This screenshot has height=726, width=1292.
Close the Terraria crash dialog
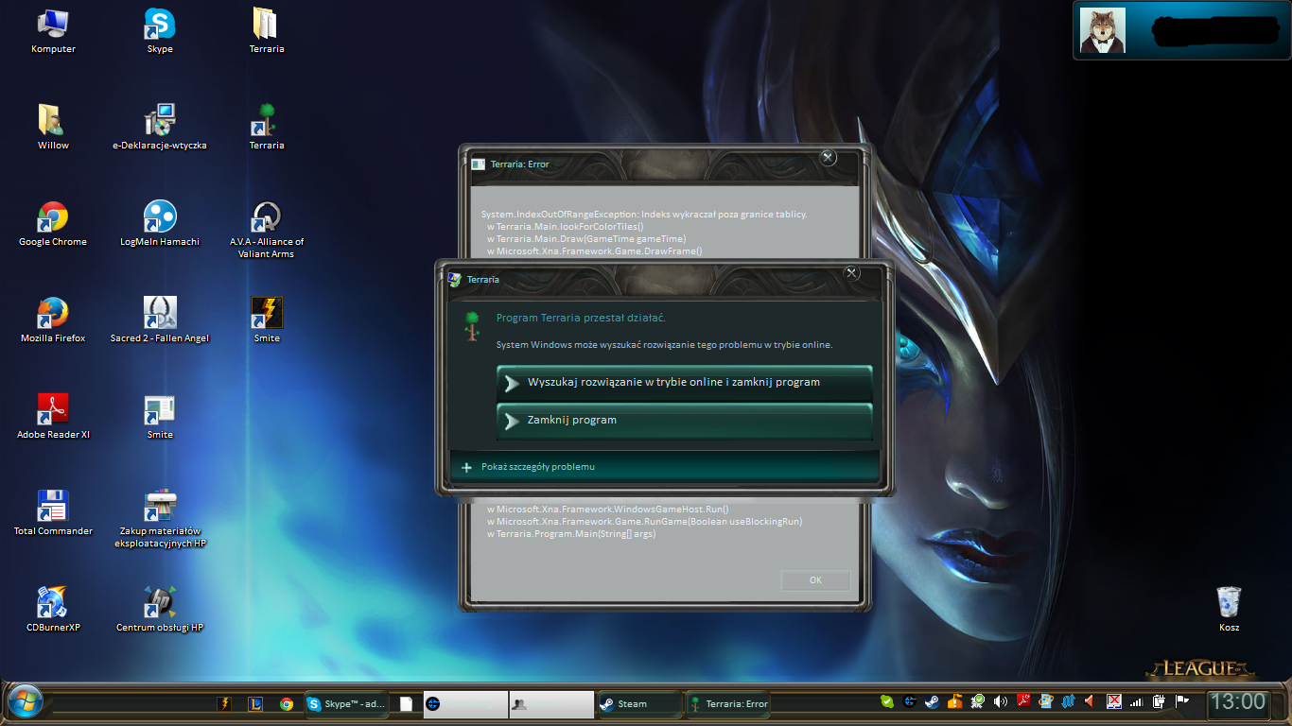click(851, 272)
